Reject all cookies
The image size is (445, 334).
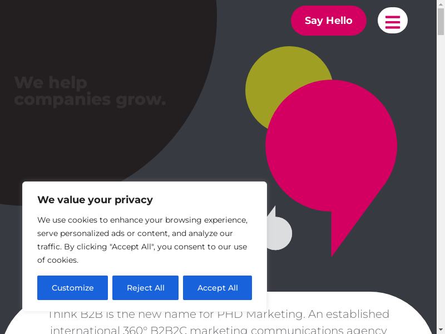click(x=145, y=288)
